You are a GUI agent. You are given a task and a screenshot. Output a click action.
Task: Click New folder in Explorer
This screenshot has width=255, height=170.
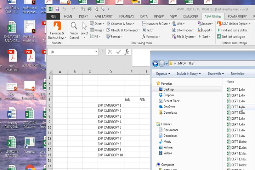point(238,74)
